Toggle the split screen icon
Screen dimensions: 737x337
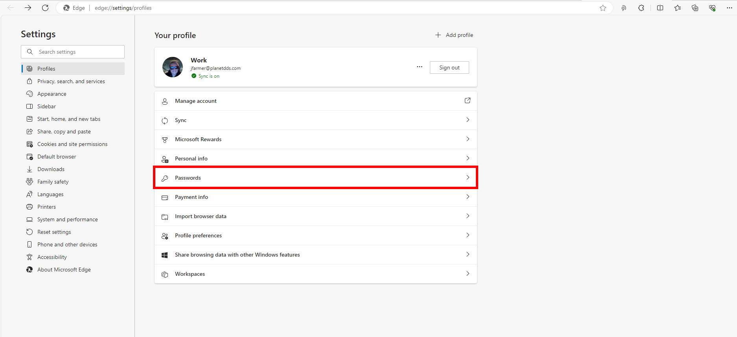pyautogui.click(x=660, y=8)
